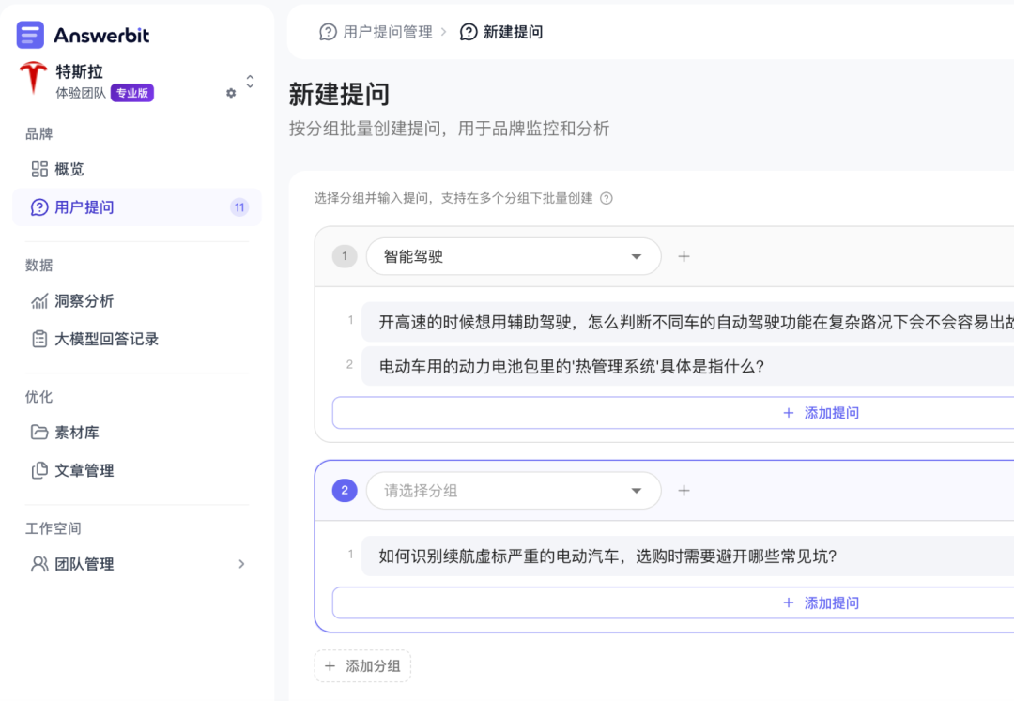
Task: Click the 添加分组 button
Action: pyautogui.click(x=362, y=666)
